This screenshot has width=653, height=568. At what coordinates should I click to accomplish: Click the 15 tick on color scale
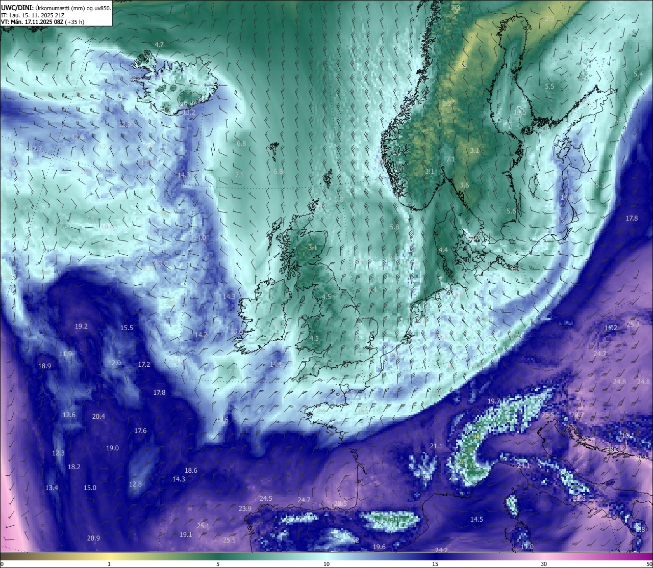click(435, 564)
